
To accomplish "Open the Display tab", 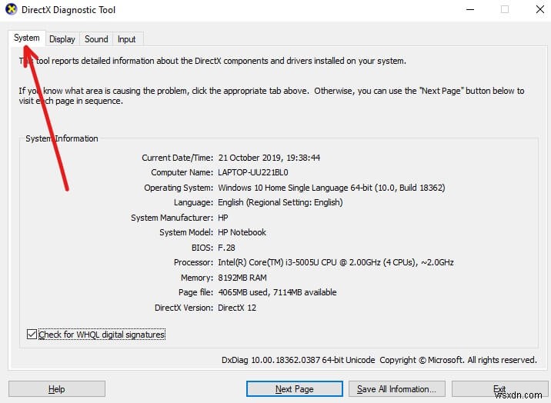I will pos(62,39).
